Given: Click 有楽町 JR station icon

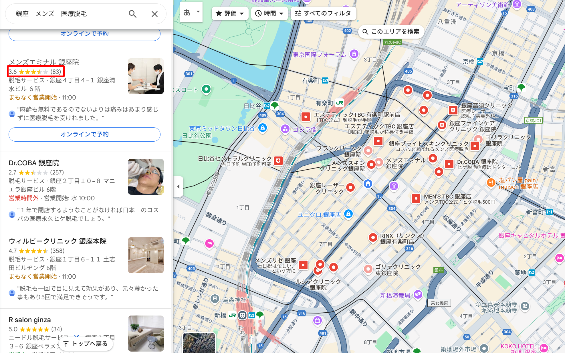Looking at the screenshot, I should coord(340,103).
